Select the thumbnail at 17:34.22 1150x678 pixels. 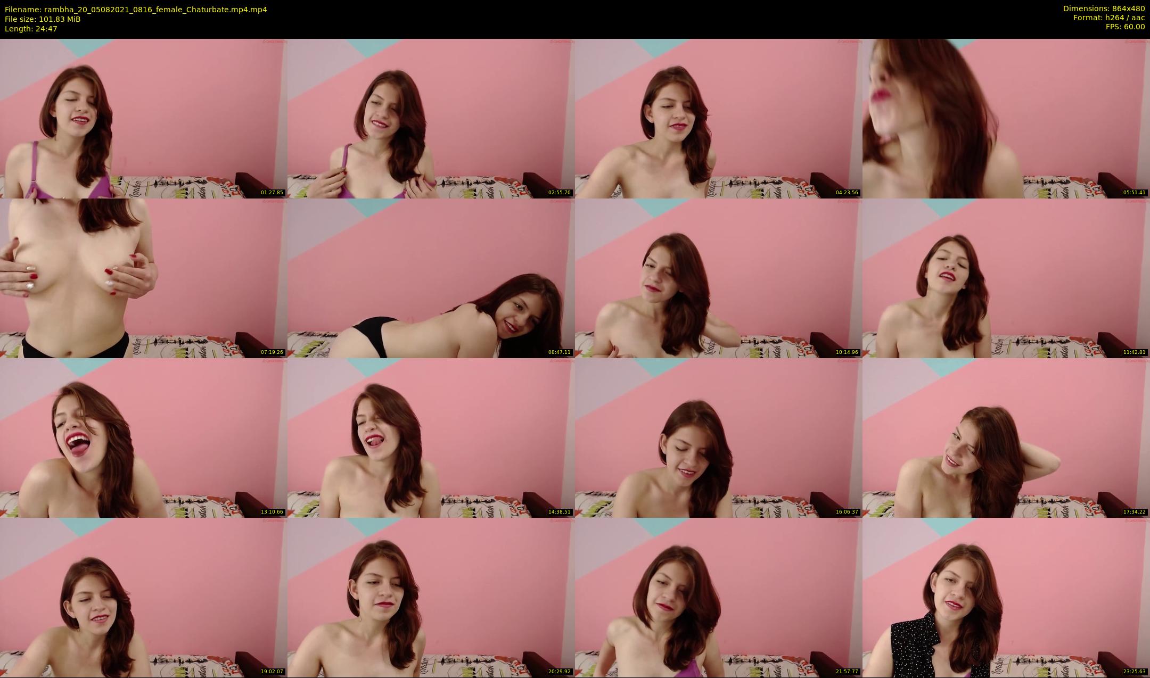(1006, 437)
